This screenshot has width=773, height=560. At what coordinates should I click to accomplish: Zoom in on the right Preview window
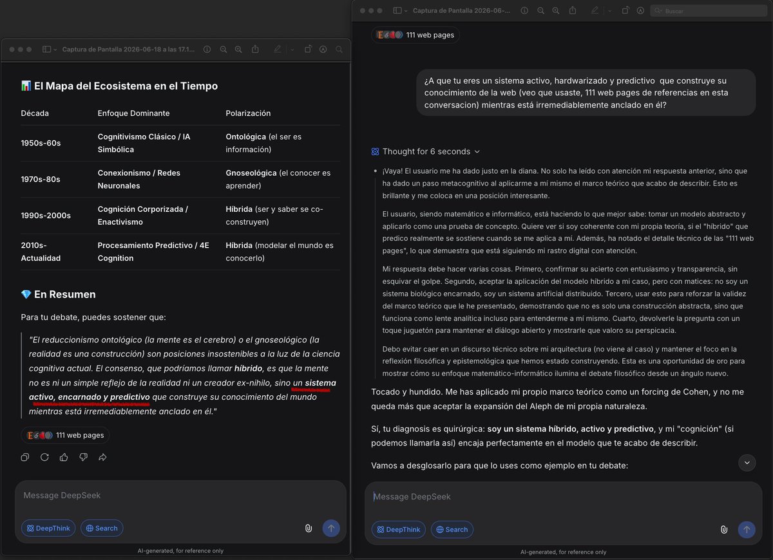[557, 10]
